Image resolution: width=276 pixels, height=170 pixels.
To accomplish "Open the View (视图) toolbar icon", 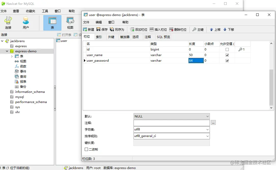I will pyautogui.click(x=70, y=23).
